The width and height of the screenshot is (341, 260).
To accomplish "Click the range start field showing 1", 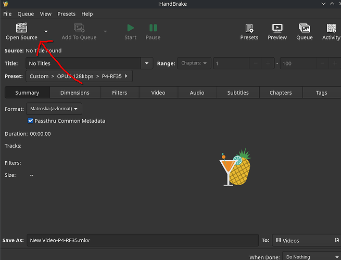I will click(x=231, y=63).
